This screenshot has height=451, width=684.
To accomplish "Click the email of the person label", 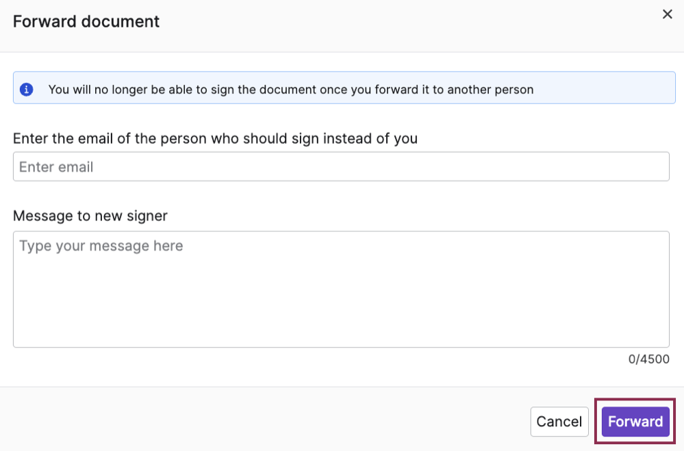I will coord(215,139).
